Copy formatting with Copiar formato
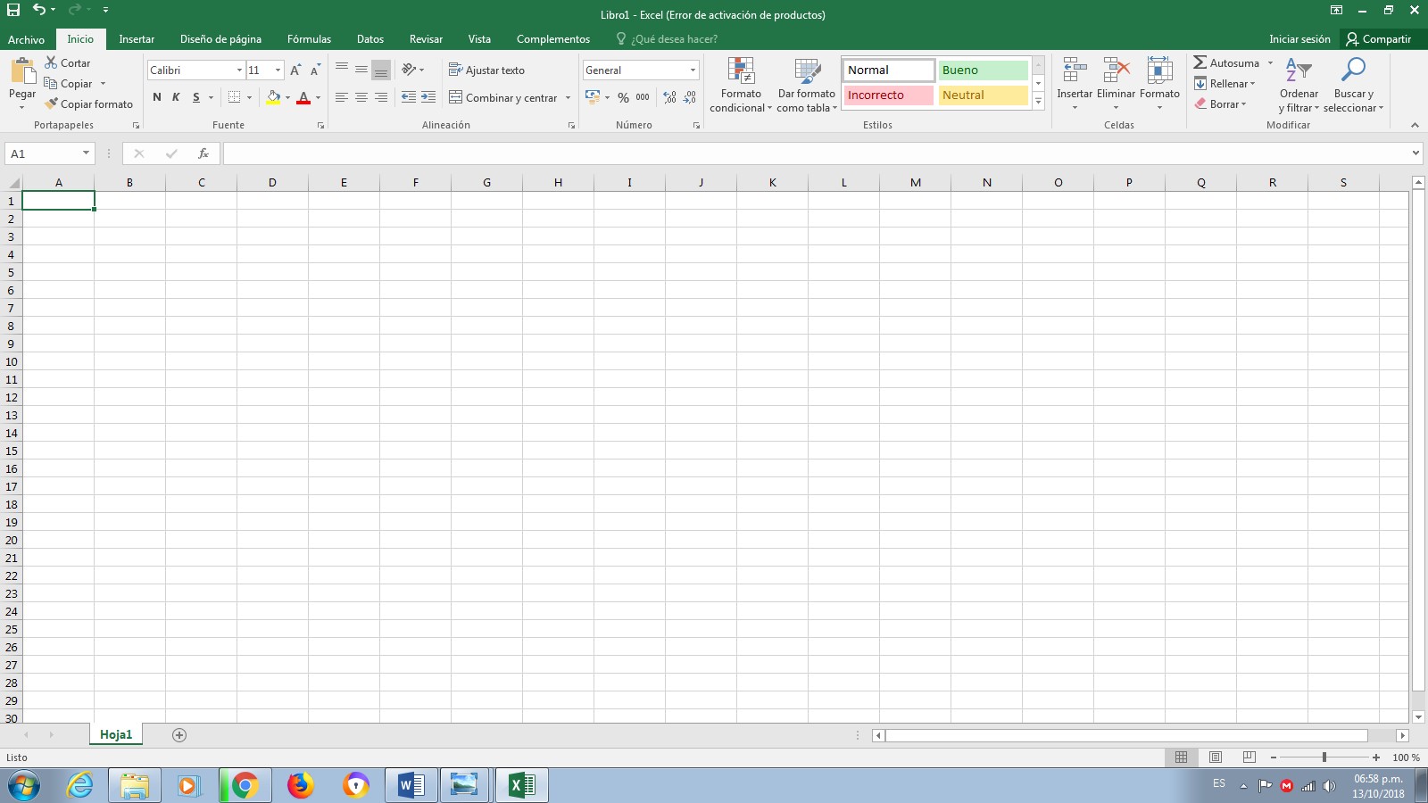1428x803 pixels. click(x=88, y=104)
